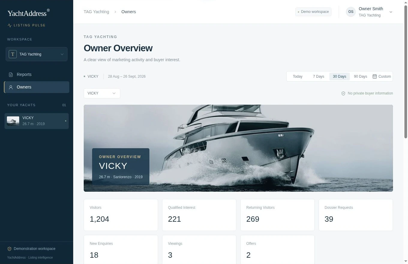The image size is (408, 264).
Task: Click the Owners breadcrumb
Action: tap(128, 12)
